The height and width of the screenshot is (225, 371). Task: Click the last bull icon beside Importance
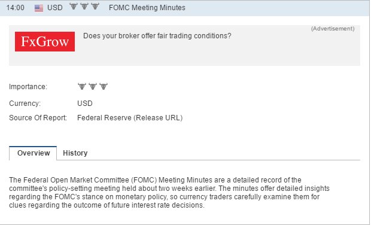[x=104, y=86]
